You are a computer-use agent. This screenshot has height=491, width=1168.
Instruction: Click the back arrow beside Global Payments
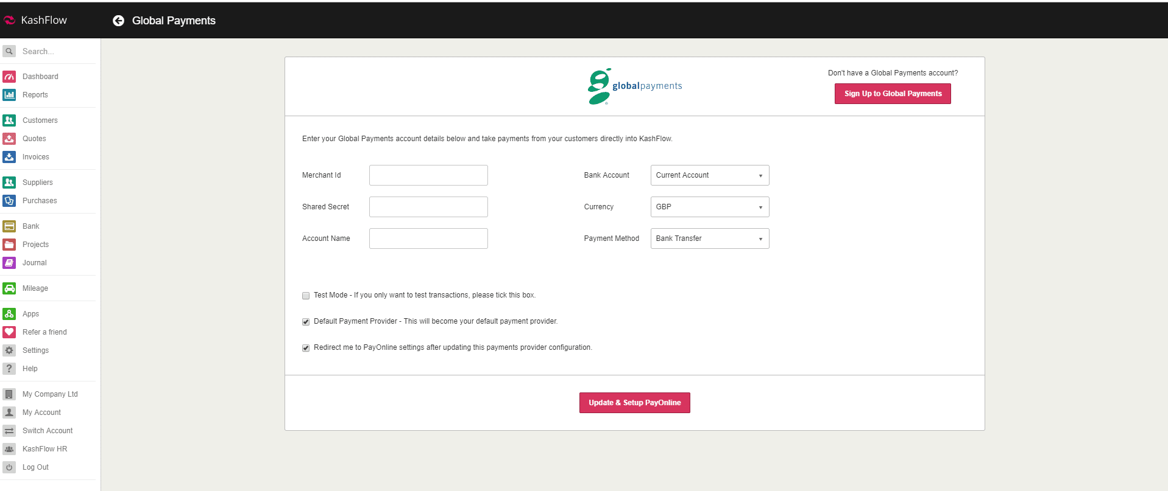tap(118, 21)
